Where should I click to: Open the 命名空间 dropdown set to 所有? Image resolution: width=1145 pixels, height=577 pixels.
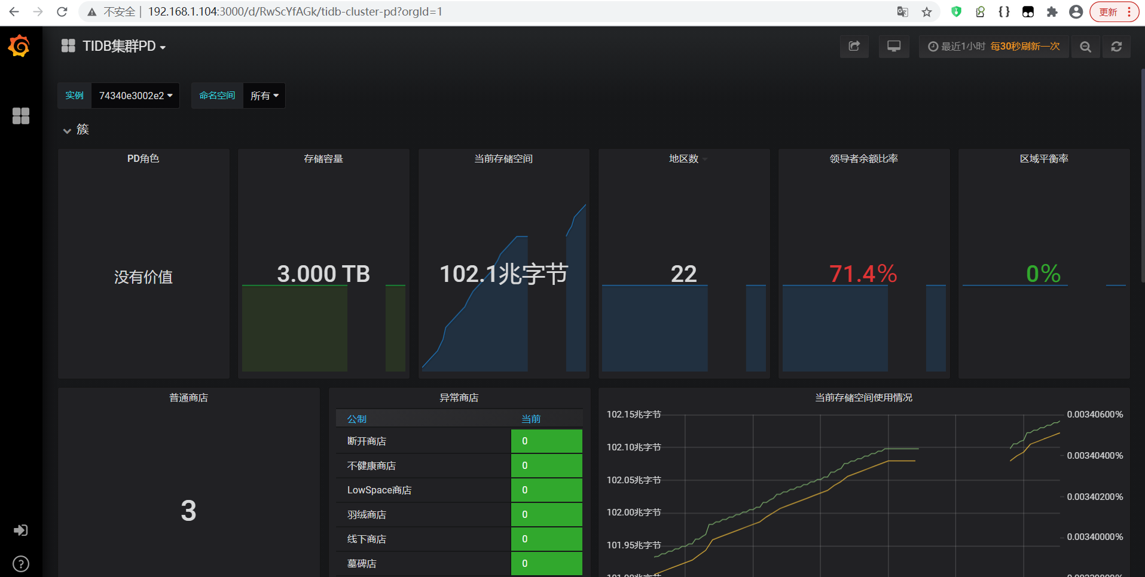click(264, 95)
